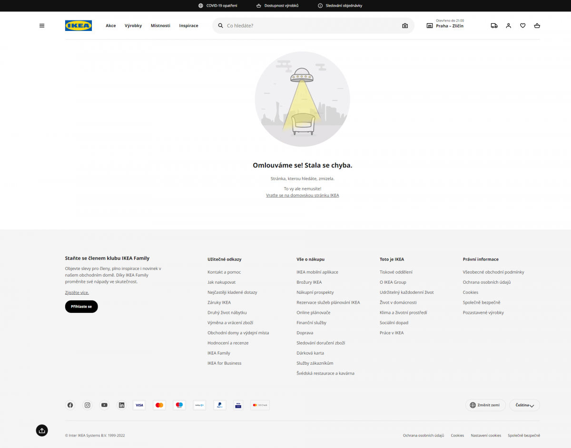571x448 pixels.
Task: Return to IKEA homepage link
Action: coord(303,196)
